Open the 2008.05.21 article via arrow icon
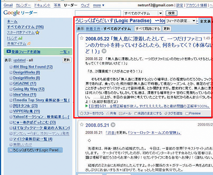The height and width of the screenshot is (175, 213). coord(113,125)
